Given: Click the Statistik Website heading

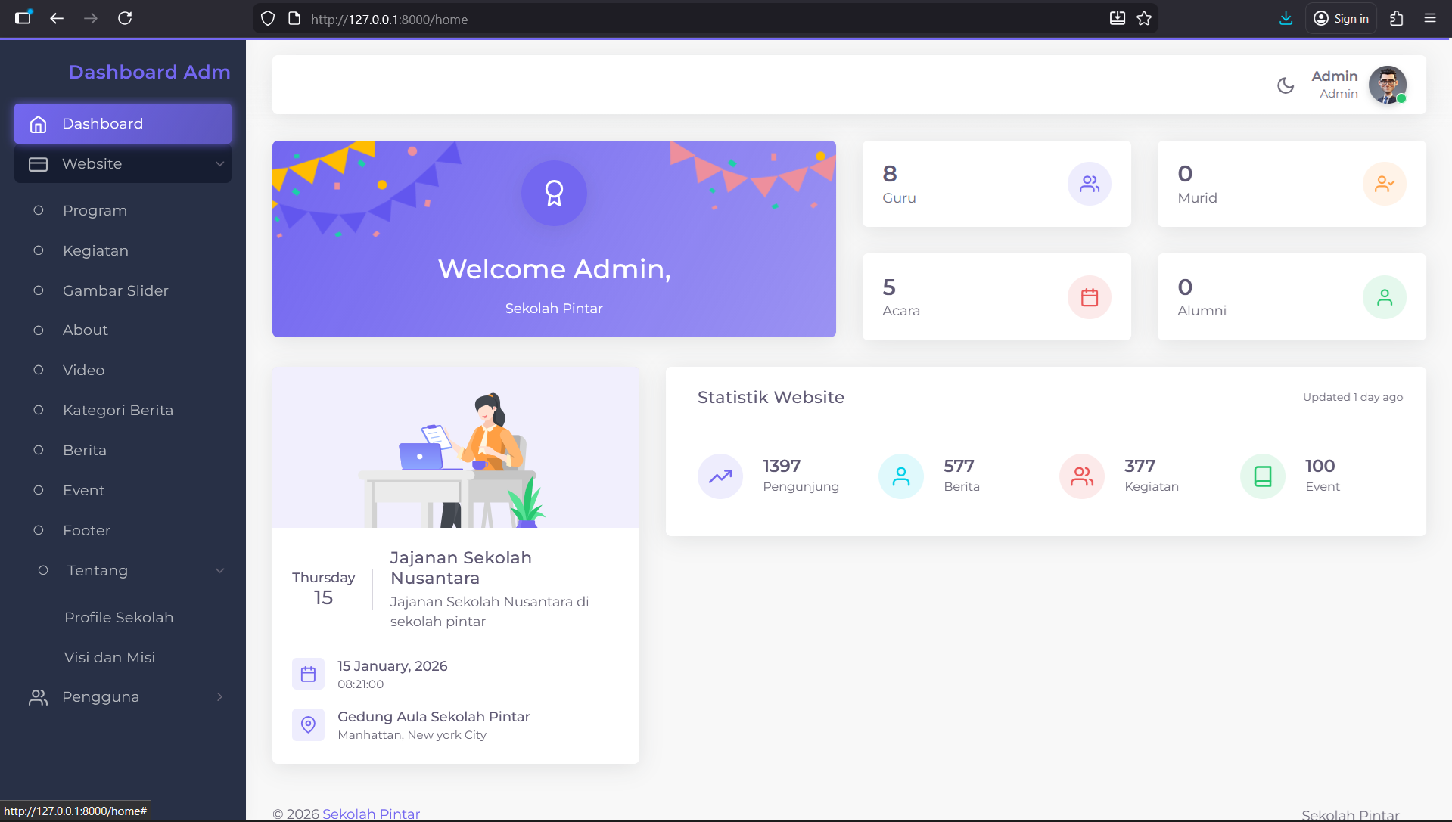Looking at the screenshot, I should click(x=770, y=398).
